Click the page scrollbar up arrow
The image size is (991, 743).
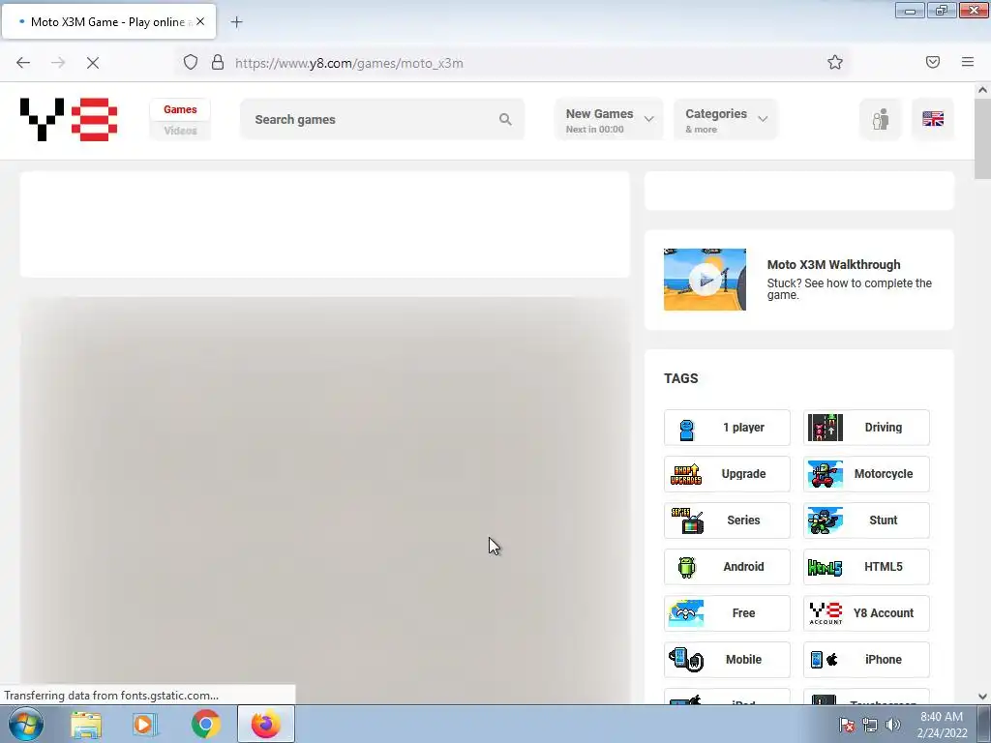pos(982,90)
